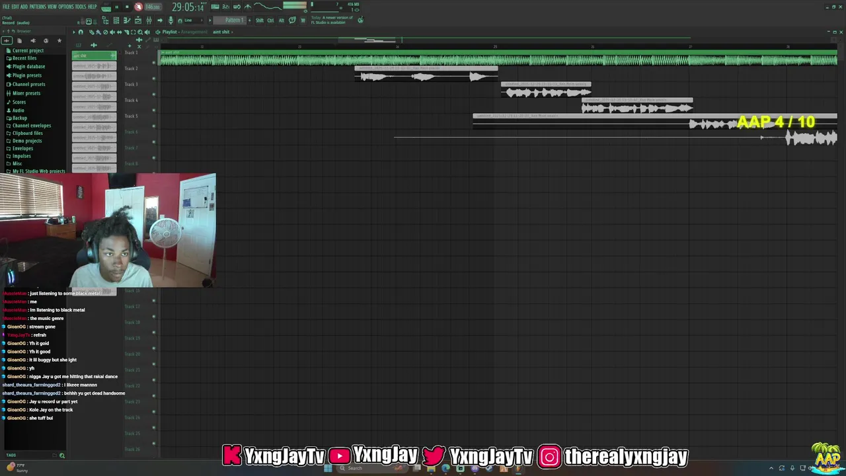
Task: Expand Recent files folder
Action: 22,58
